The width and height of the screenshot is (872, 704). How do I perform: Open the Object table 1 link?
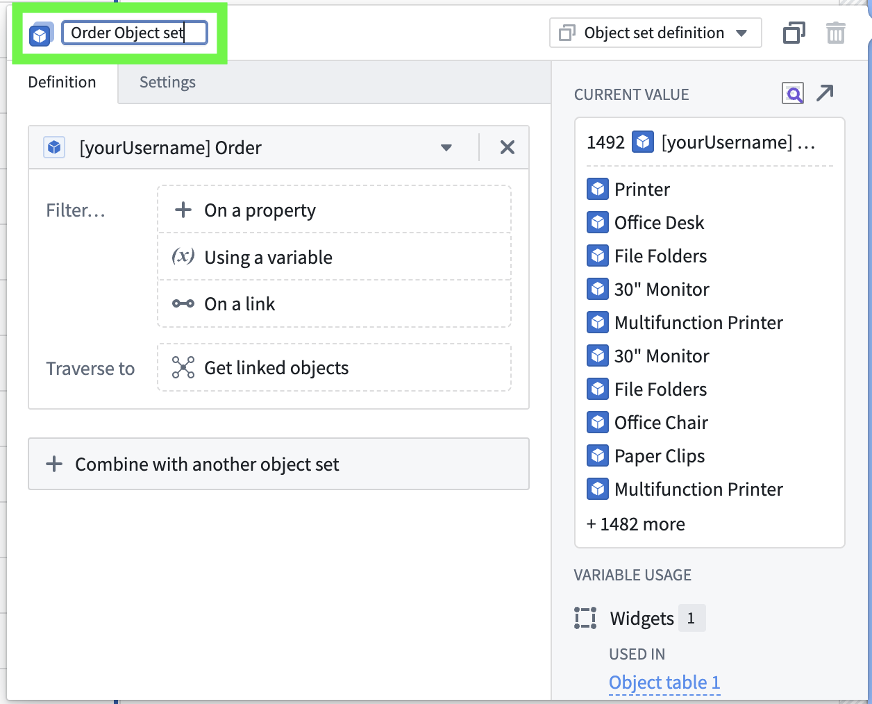coord(664,682)
